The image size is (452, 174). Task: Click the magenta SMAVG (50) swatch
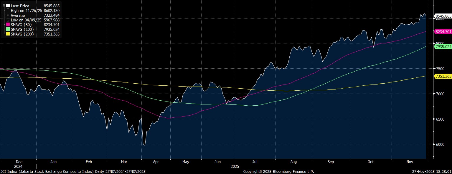click(x=8, y=25)
